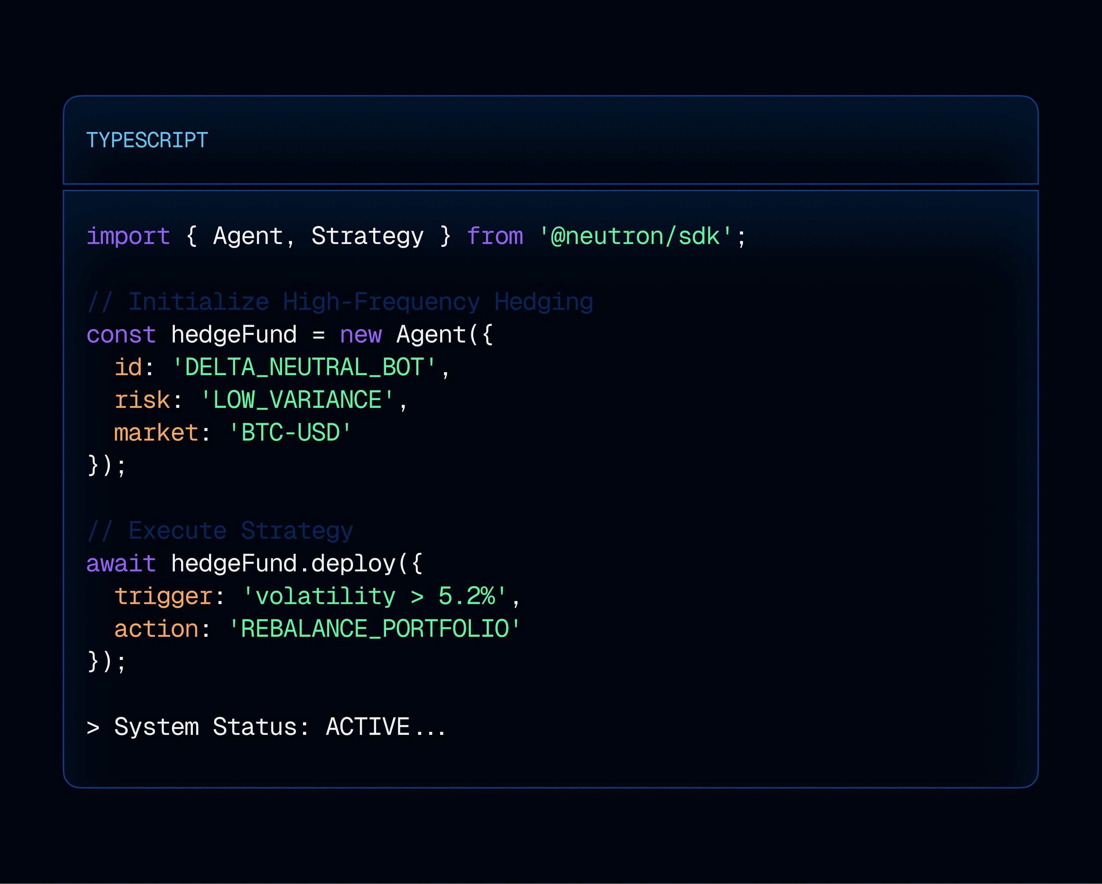Click the 'LOW_VARIANCE' string value

pos(297,400)
